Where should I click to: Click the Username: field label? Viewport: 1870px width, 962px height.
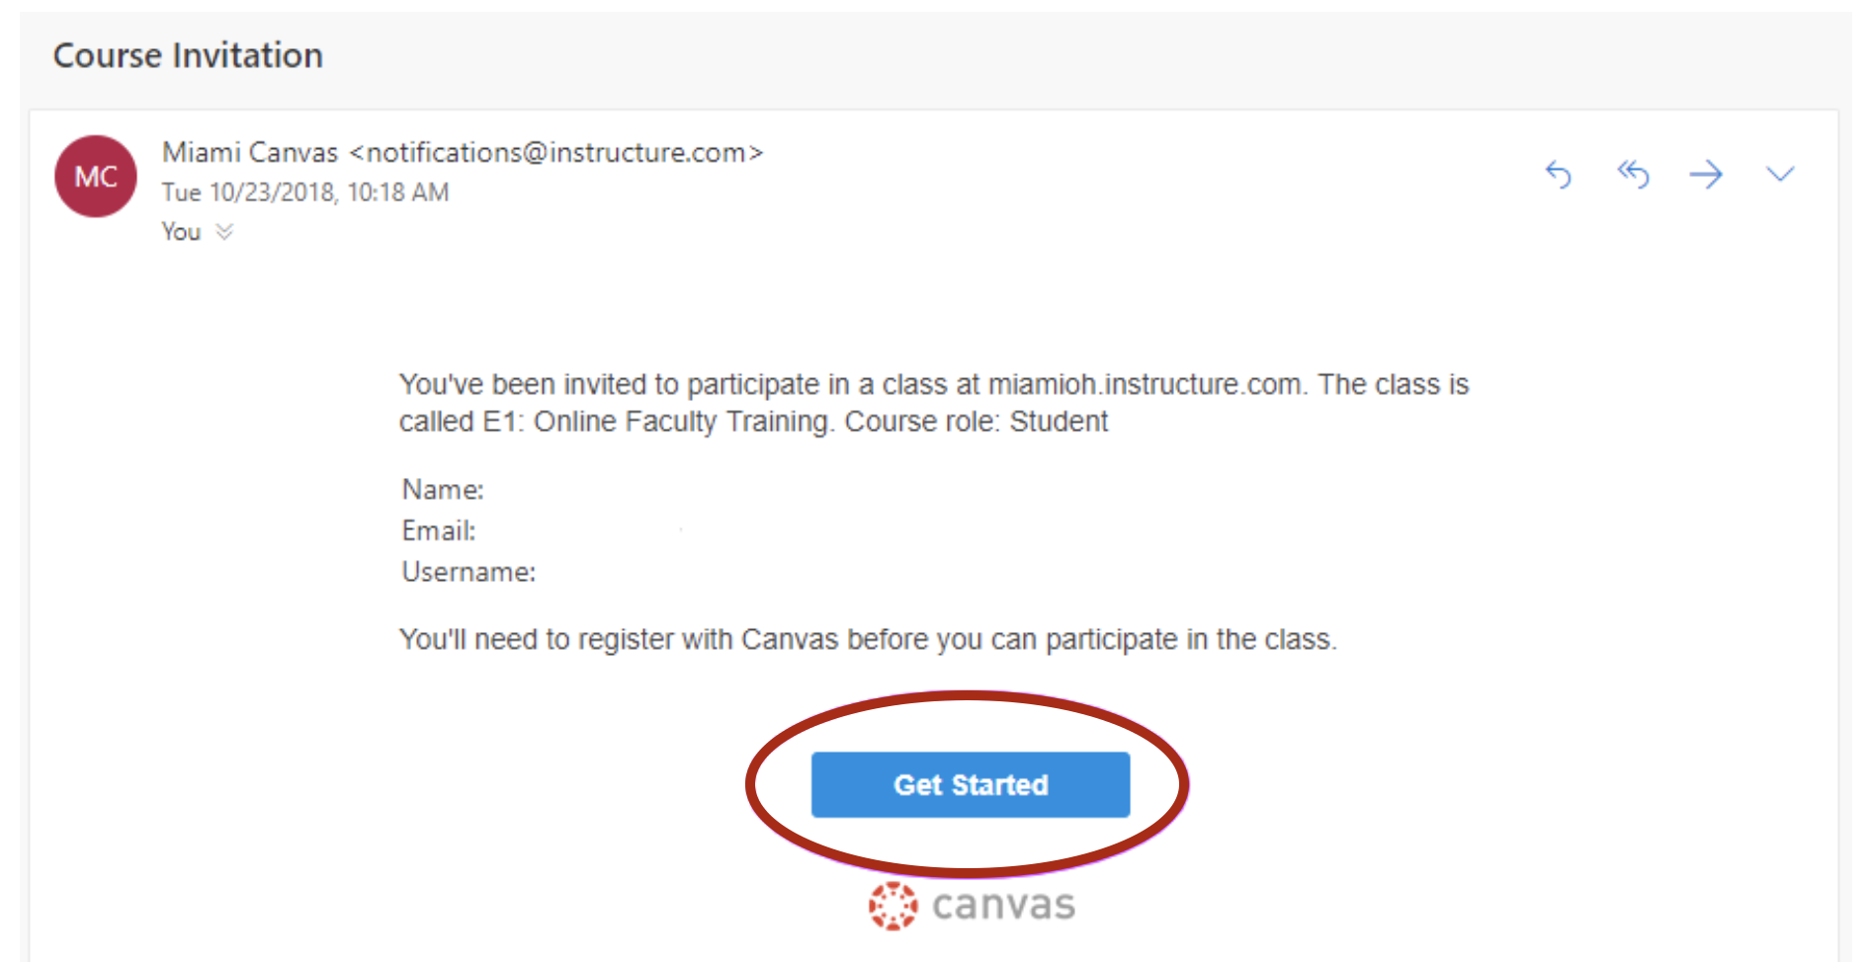point(468,573)
